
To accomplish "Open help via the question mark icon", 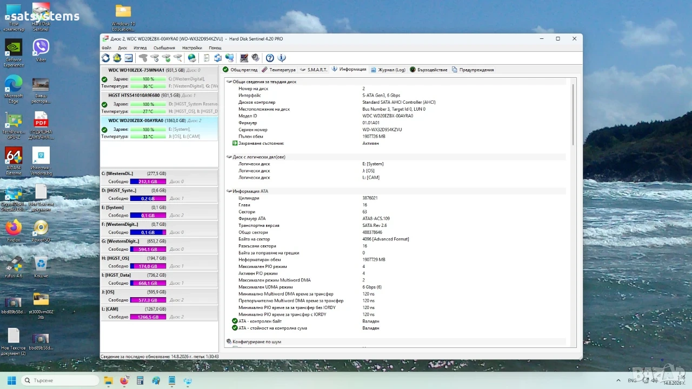I will click(270, 58).
